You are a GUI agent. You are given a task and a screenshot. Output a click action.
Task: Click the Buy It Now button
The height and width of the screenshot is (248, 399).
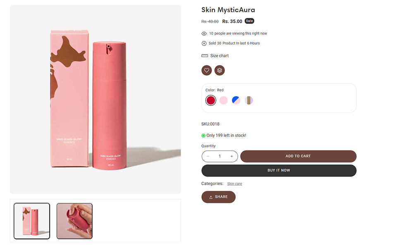point(279,170)
